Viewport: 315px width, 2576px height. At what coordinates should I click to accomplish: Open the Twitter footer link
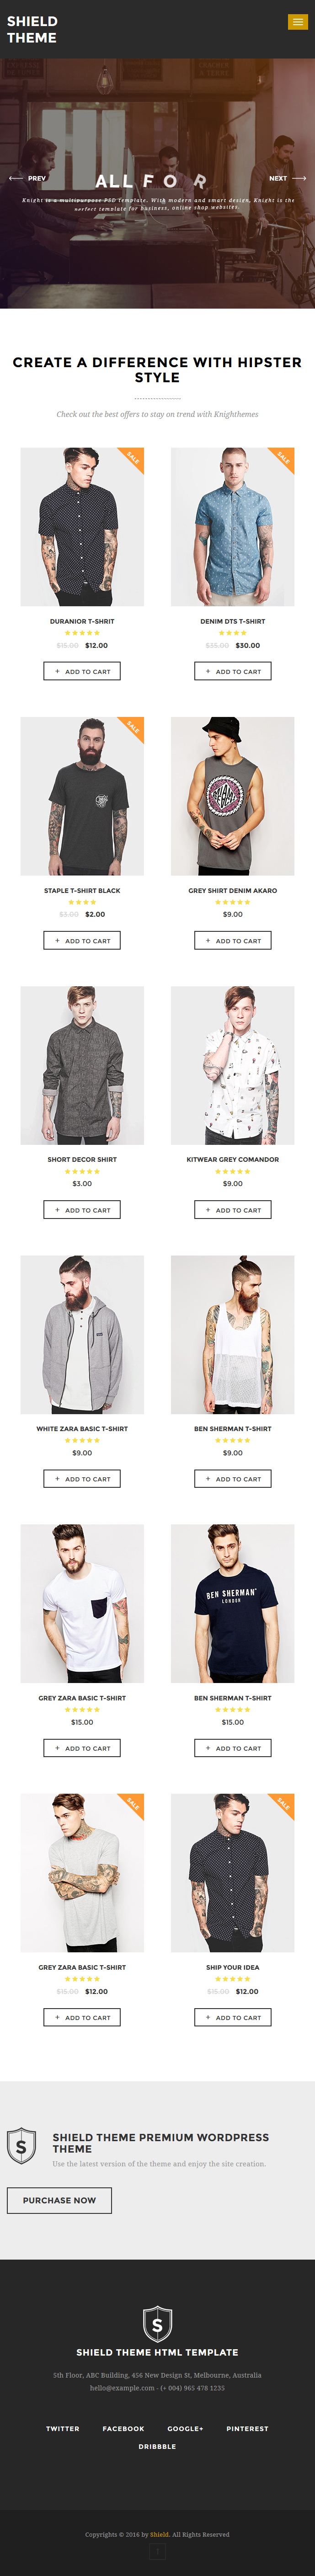pos(63,2428)
